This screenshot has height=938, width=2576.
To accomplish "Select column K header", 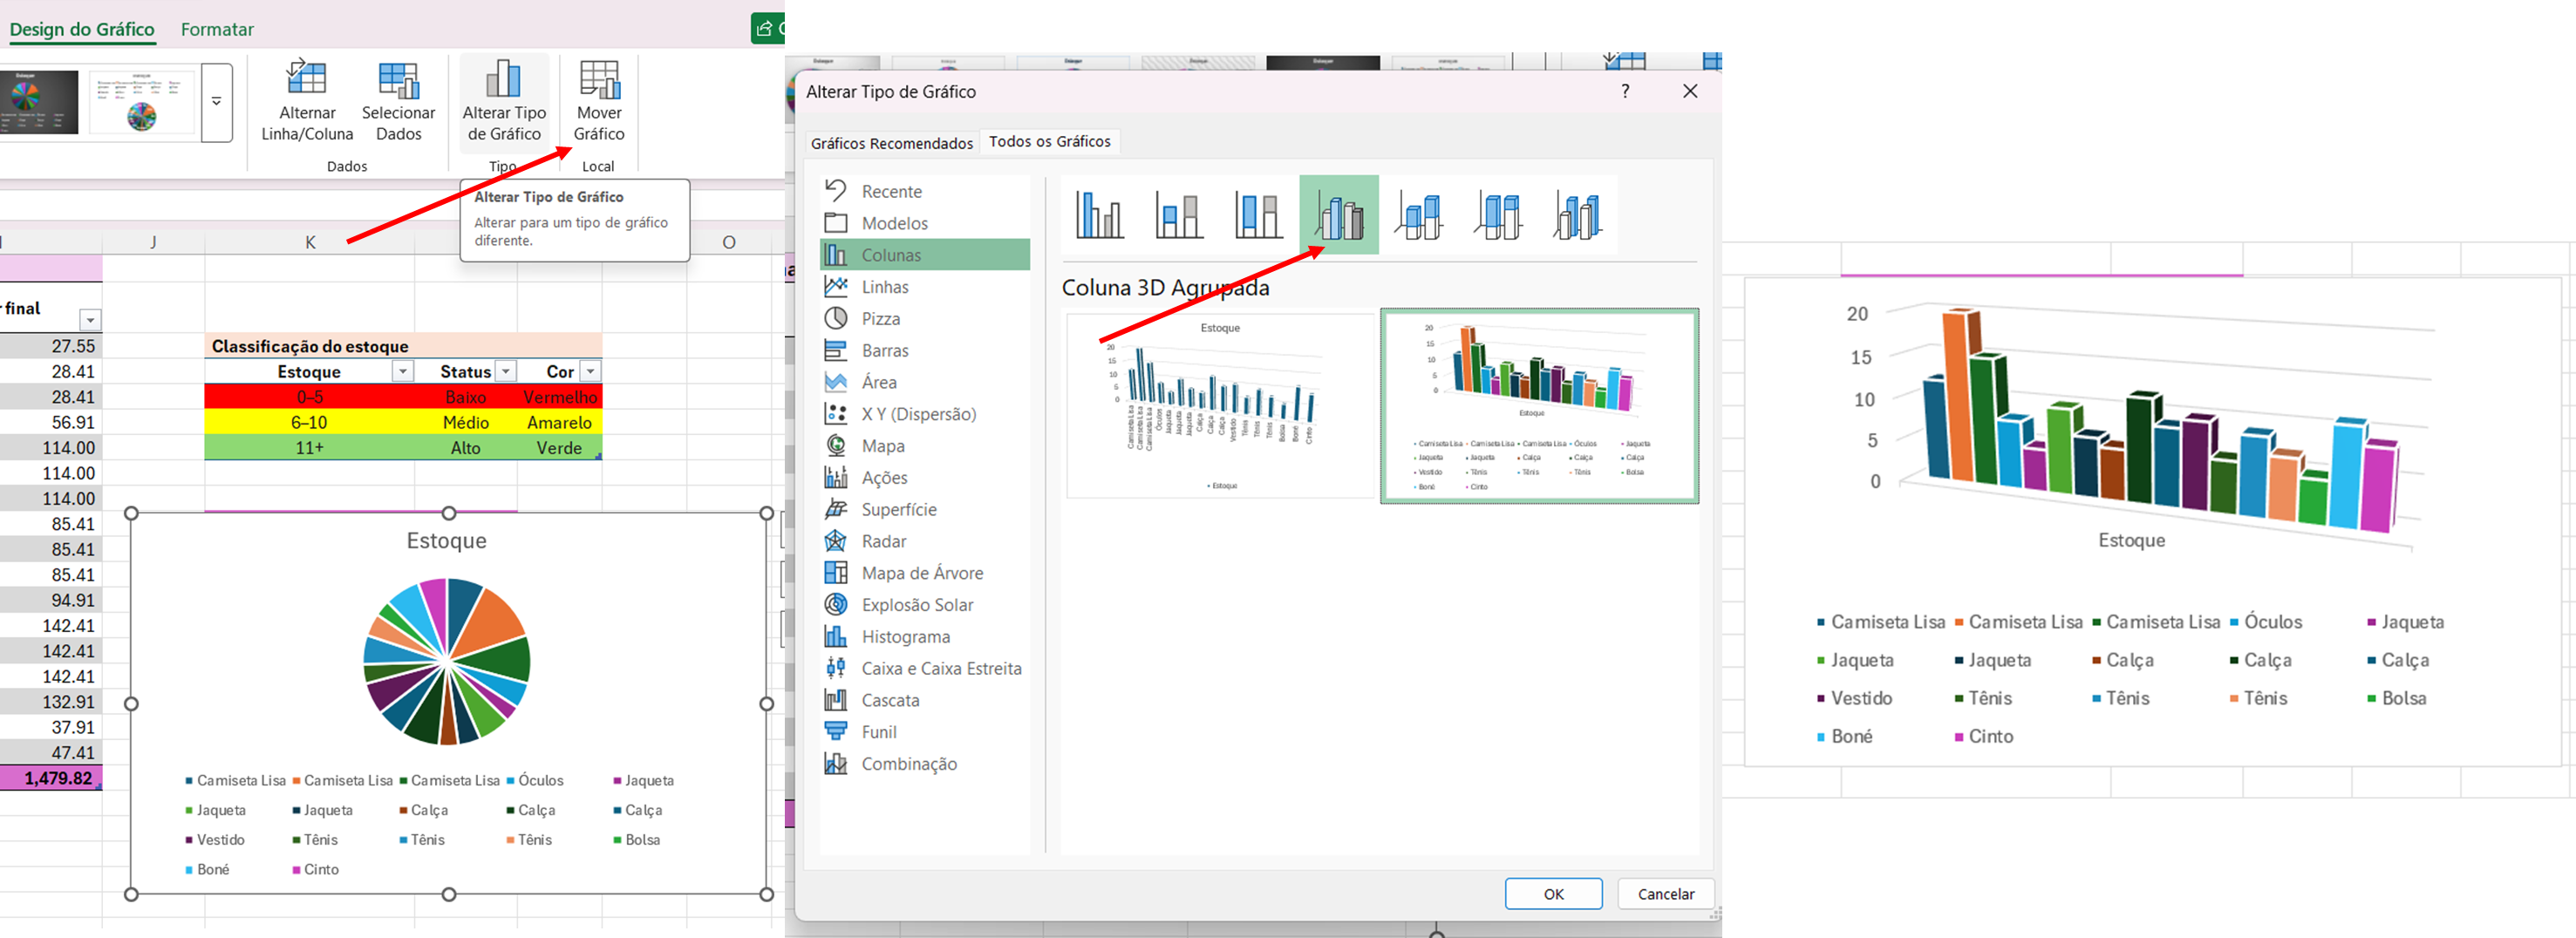I will click(310, 242).
